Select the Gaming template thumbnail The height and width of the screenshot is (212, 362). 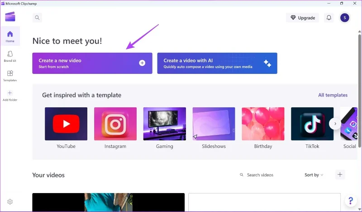point(165,124)
